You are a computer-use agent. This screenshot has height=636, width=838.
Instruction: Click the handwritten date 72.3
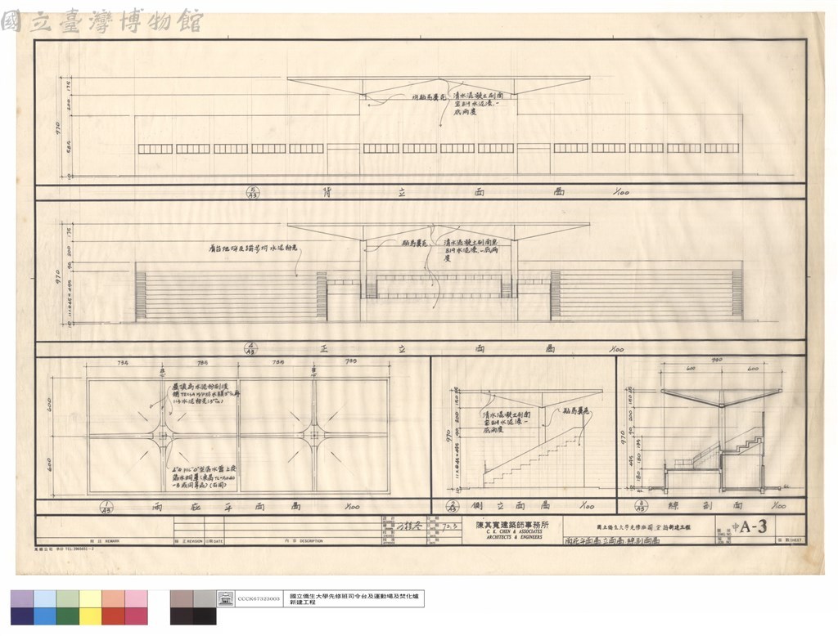pos(451,526)
